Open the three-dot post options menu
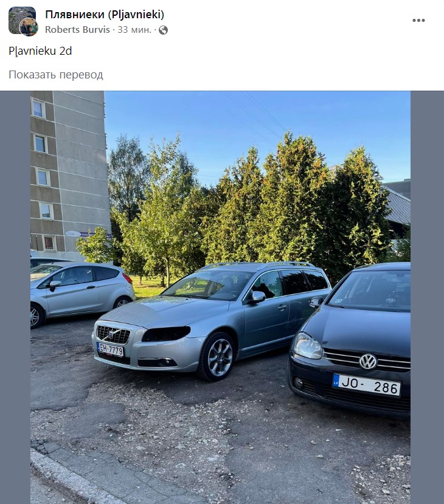 point(418,20)
